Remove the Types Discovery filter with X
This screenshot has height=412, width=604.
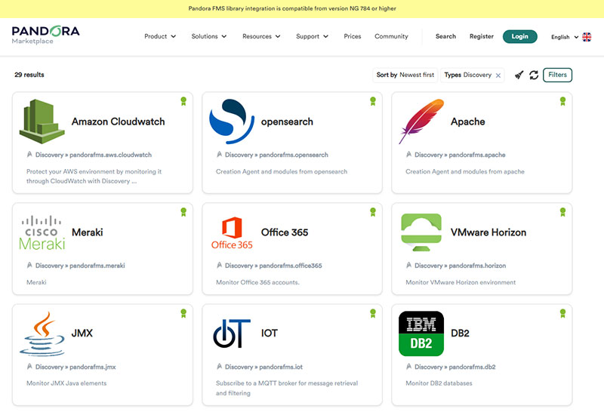(x=498, y=75)
